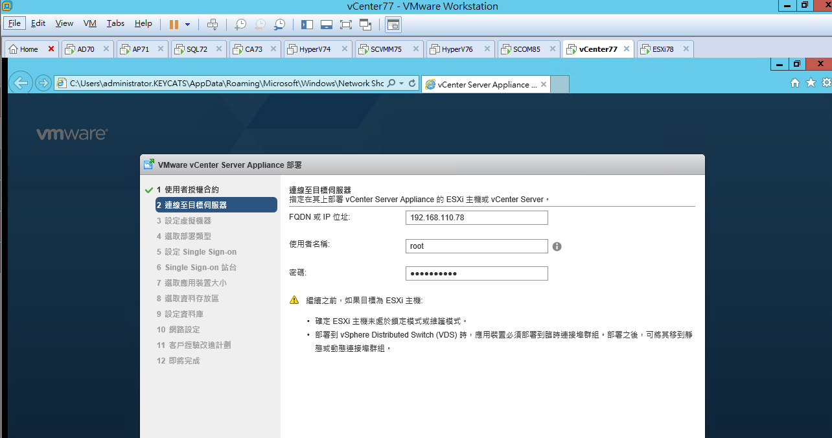Show or hide the library sidebar

(x=307, y=24)
